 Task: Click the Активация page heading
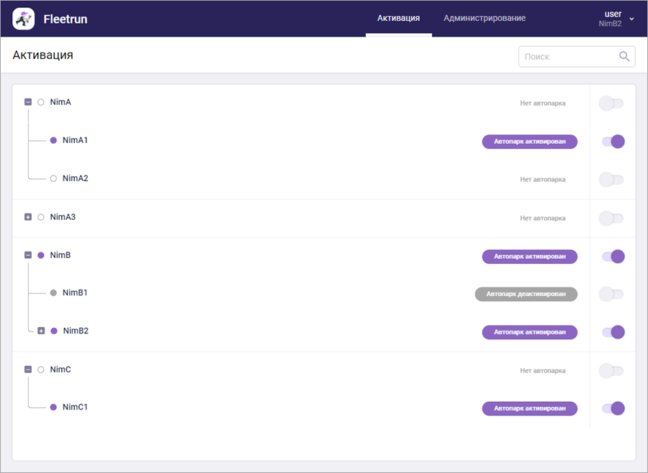pos(43,55)
